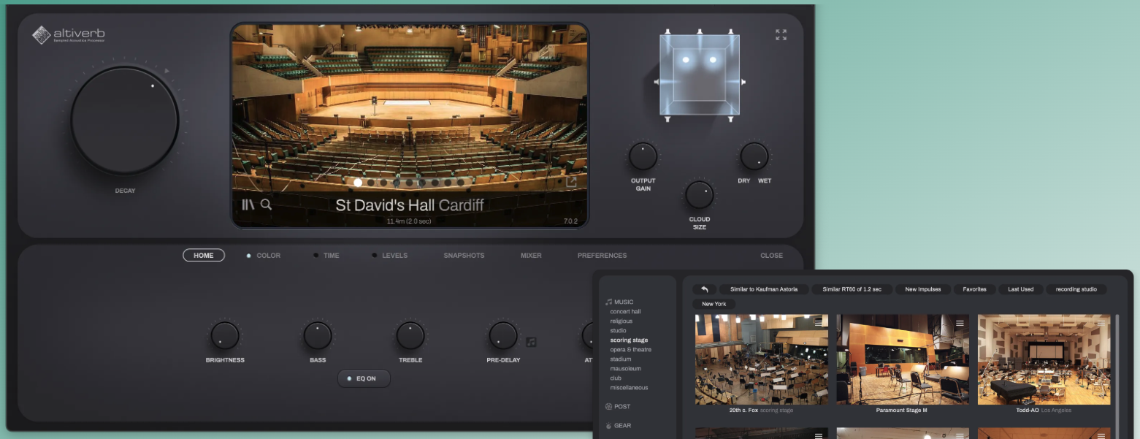
Task: Switch to the TIME tab
Action: (x=332, y=256)
